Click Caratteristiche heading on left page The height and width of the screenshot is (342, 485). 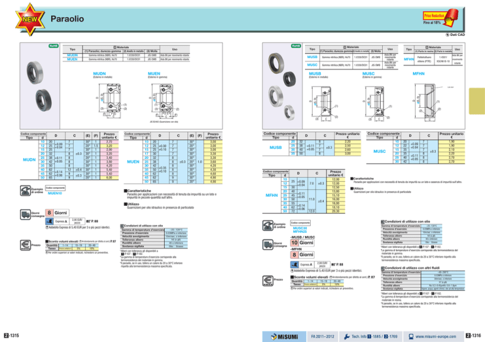[x=137, y=191]
